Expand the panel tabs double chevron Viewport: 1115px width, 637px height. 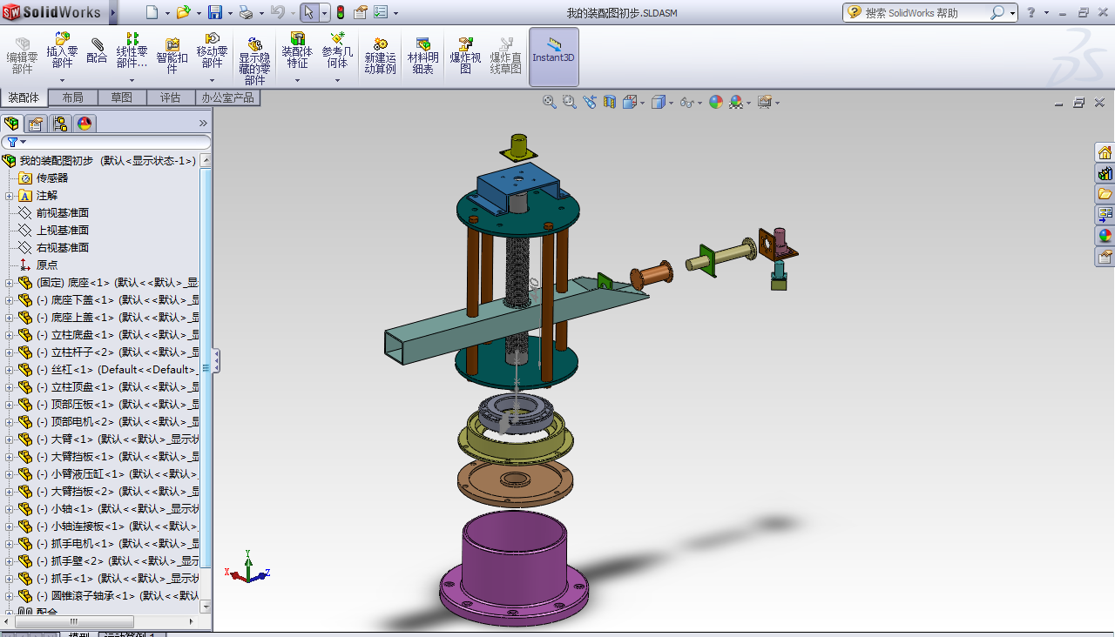(x=204, y=124)
